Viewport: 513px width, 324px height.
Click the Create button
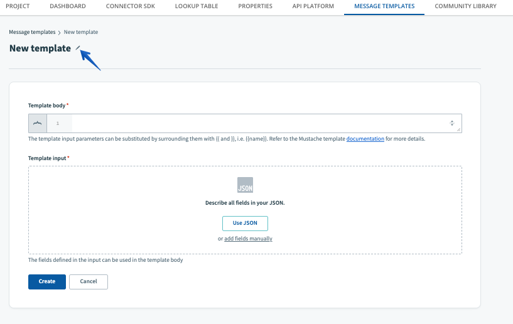(x=47, y=281)
